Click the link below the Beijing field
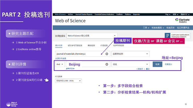Screen dimensions: 193x108 [70, 69]
